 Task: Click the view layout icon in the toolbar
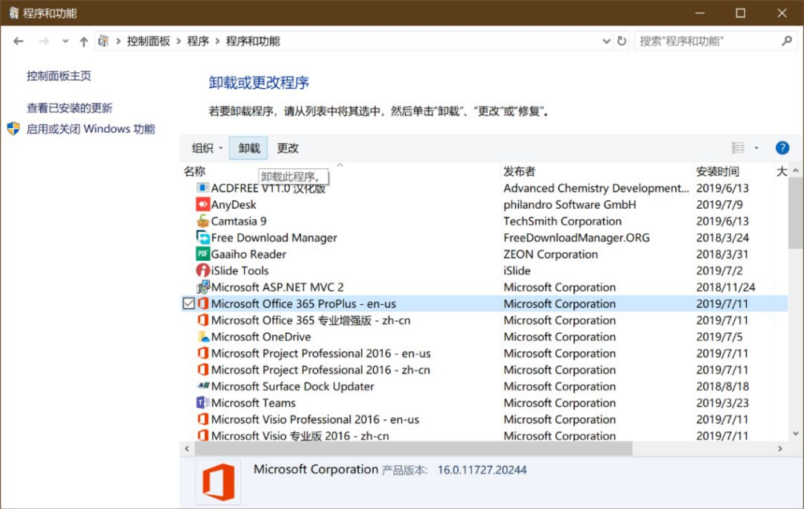pyautogui.click(x=738, y=148)
